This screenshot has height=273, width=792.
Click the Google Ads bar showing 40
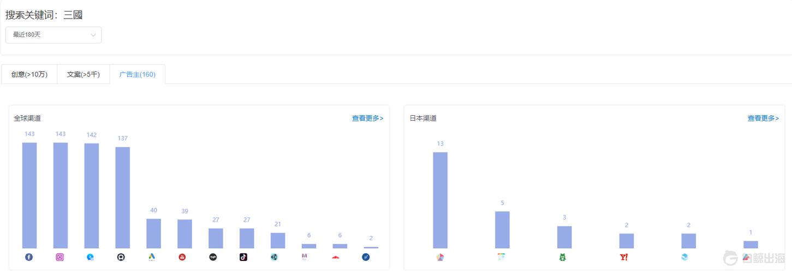click(x=154, y=234)
